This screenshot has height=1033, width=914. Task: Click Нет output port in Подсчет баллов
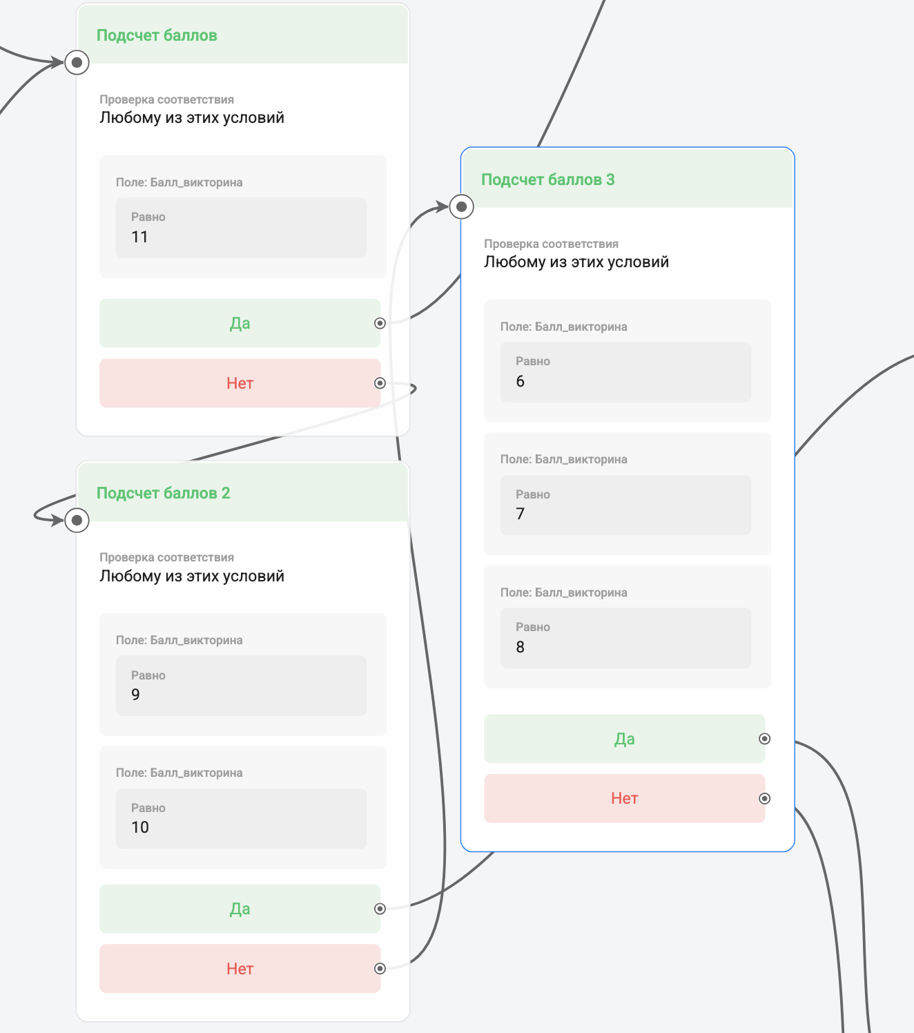380,383
